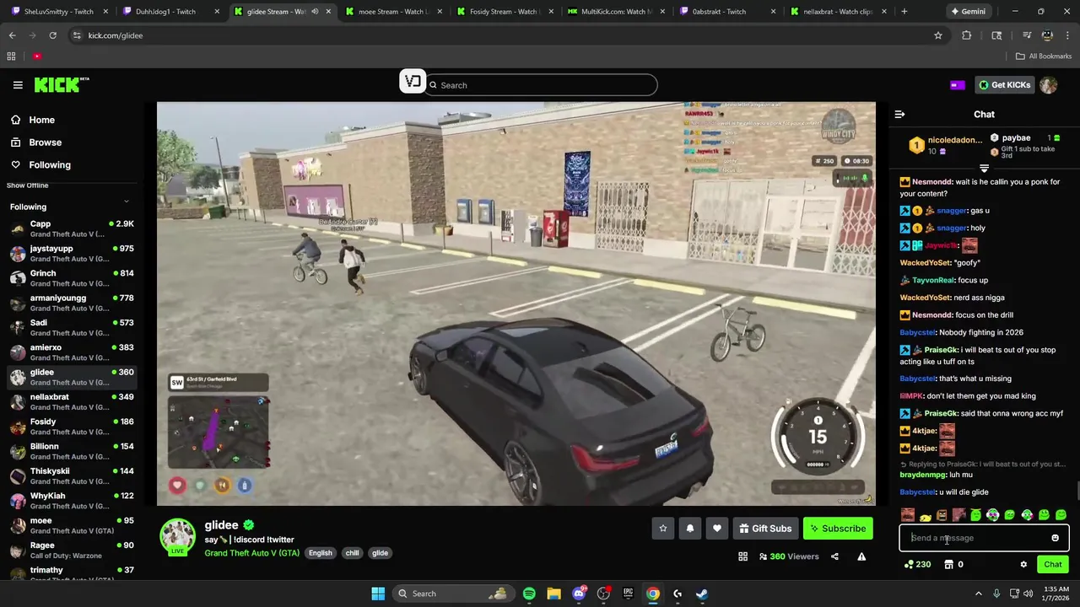Open the Google apps grid in bookmarks bar

pyautogui.click(x=11, y=56)
